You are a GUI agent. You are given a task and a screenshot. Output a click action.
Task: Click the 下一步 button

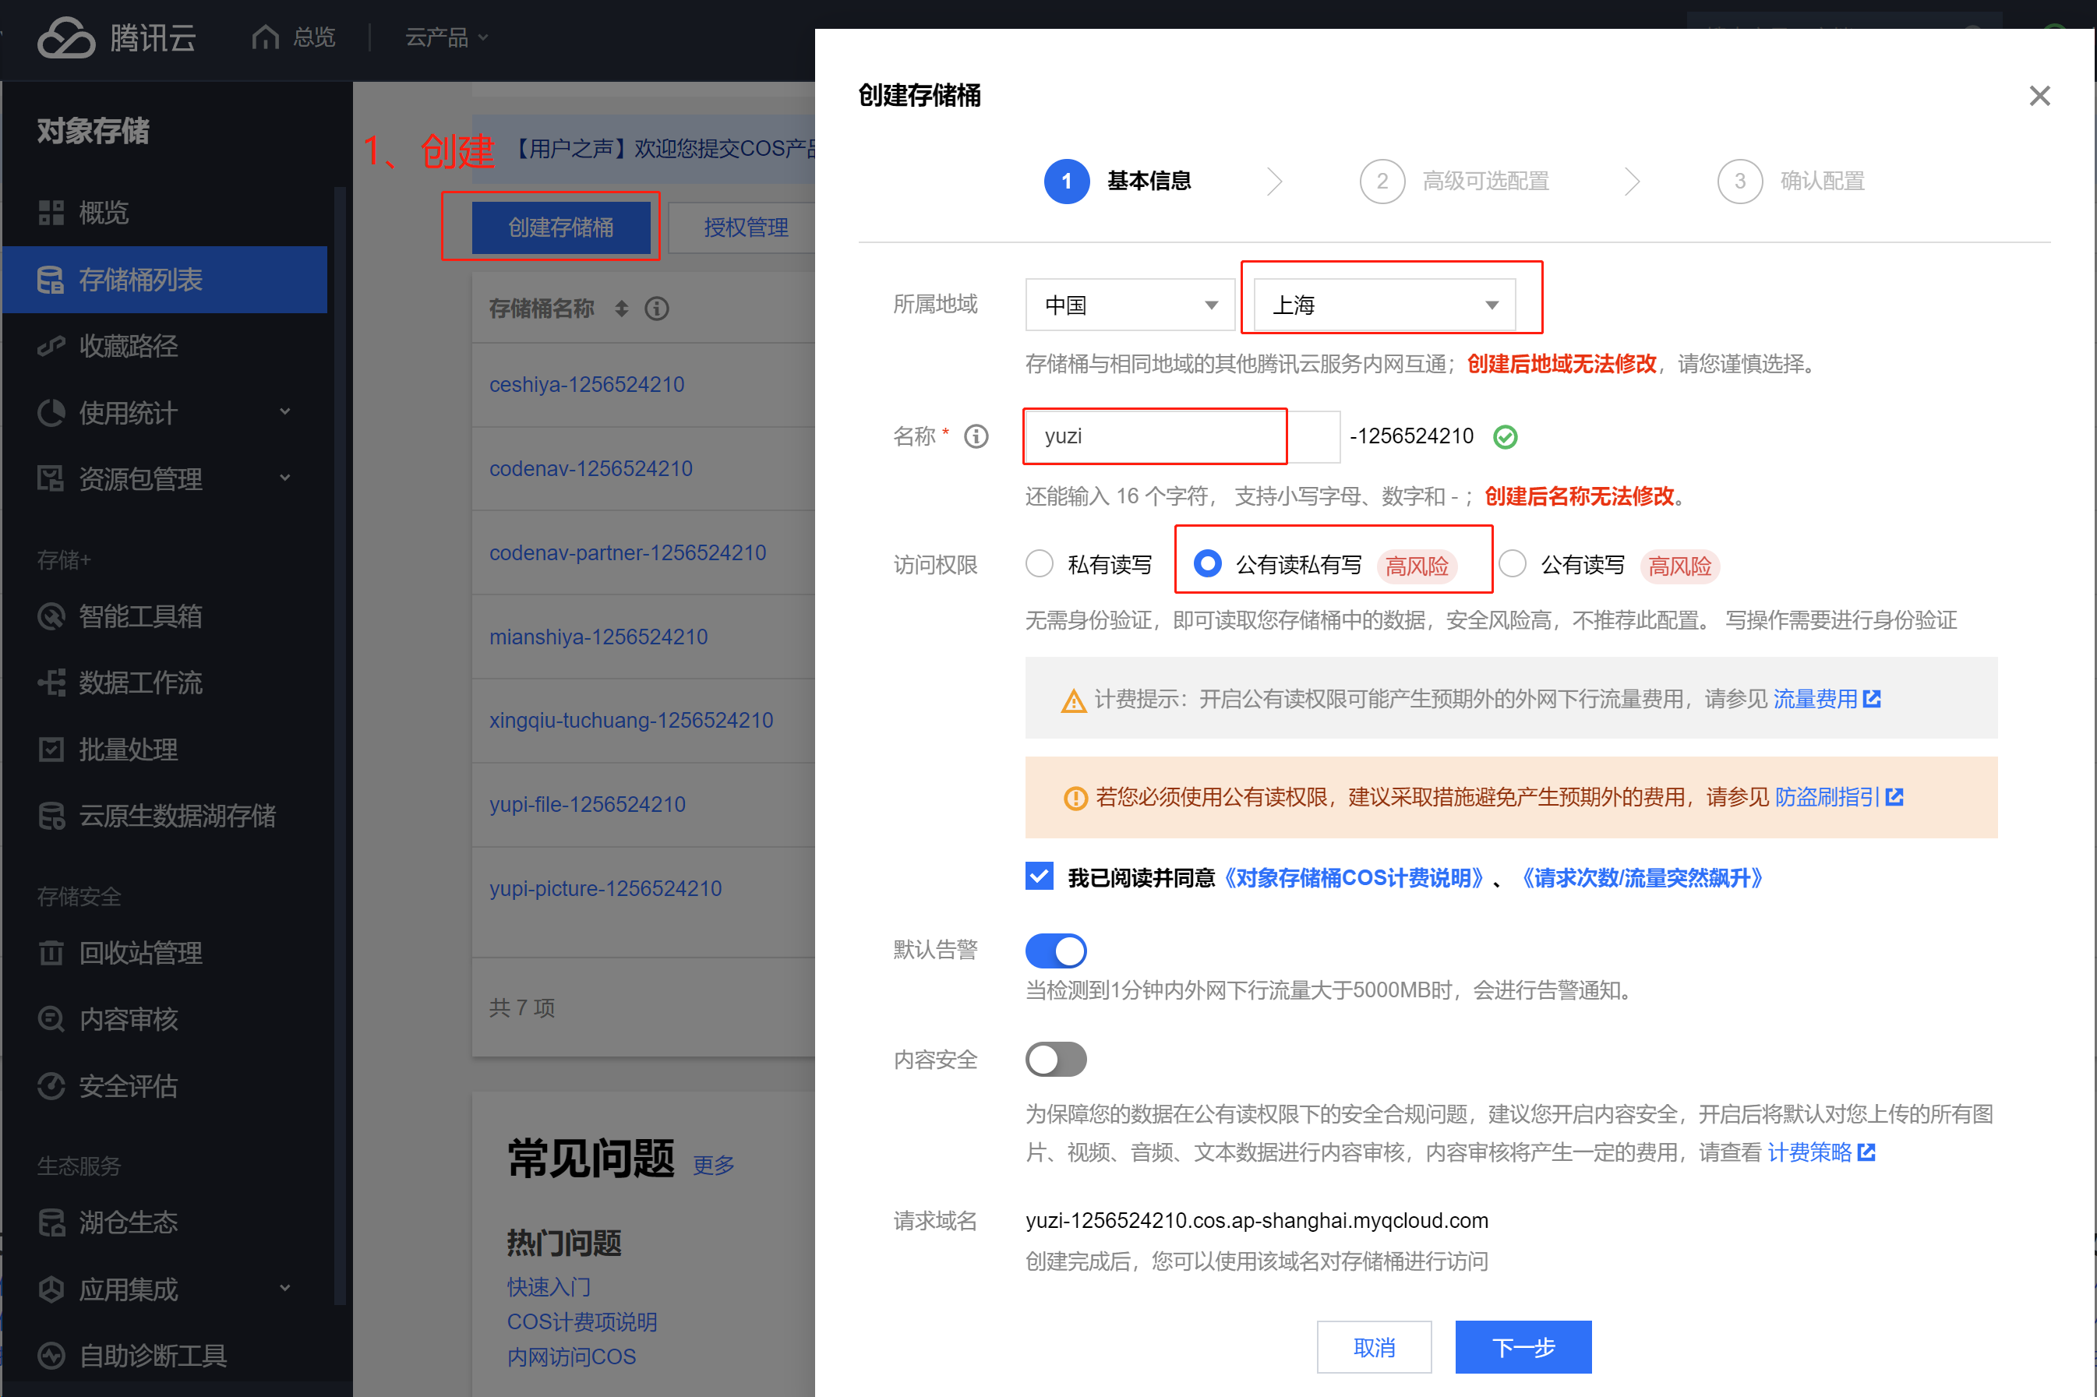[x=1523, y=1346]
